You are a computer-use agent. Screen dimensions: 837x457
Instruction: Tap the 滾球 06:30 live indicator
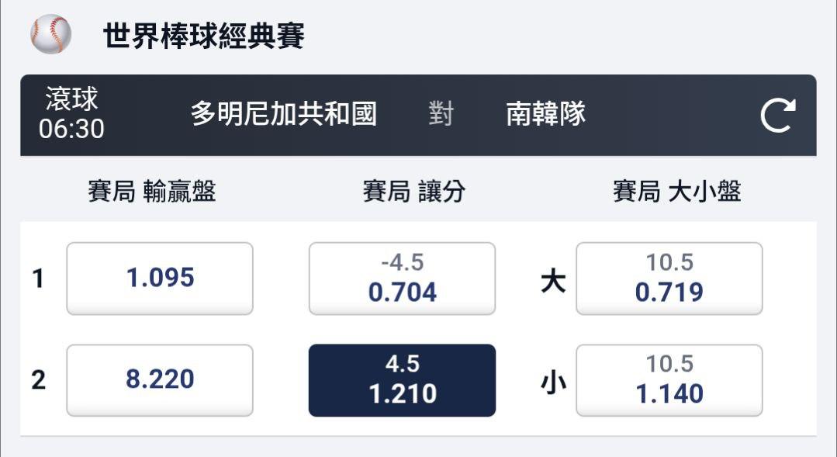(x=71, y=114)
